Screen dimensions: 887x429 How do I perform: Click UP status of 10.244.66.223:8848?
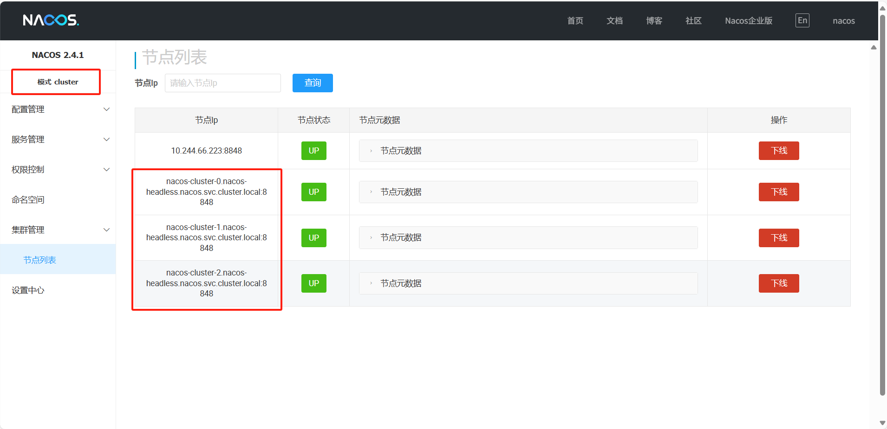314,151
